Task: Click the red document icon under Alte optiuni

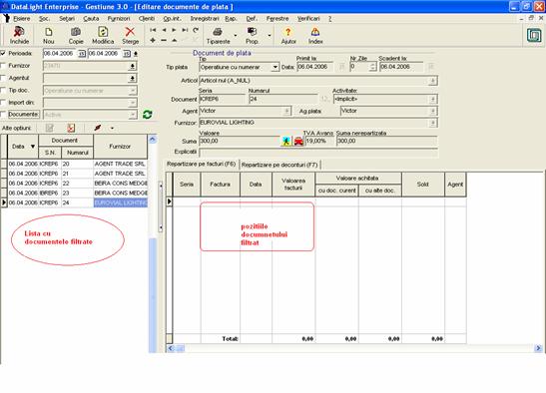Action: pos(71,128)
